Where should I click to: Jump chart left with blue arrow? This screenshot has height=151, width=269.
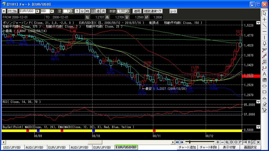point(177,142)
